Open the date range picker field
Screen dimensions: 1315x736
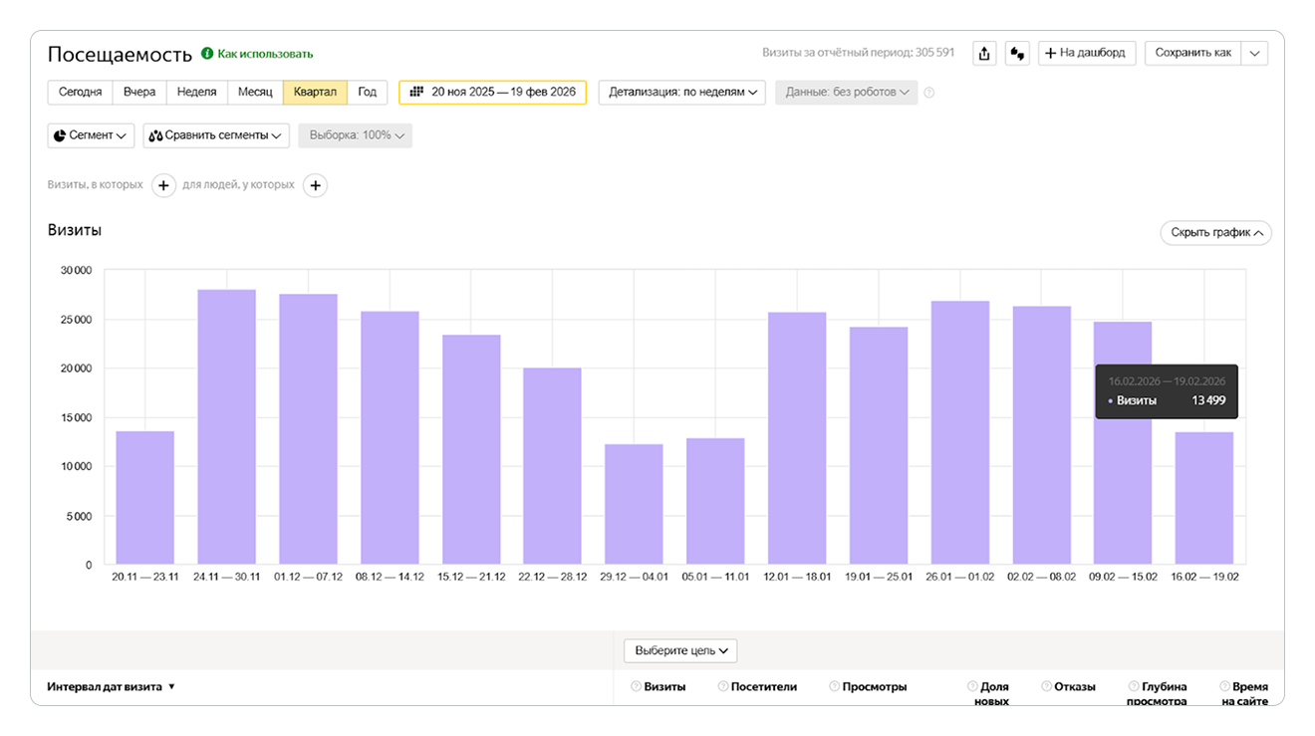click(x=493, y=93)
